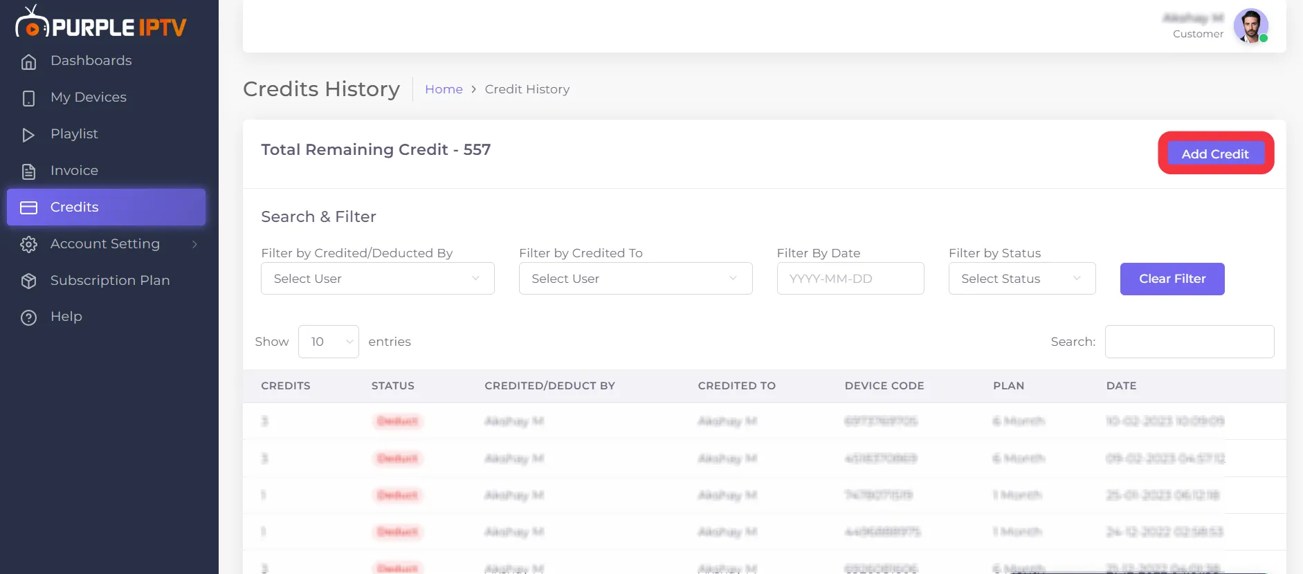Click the Help question mark icon
Image resolution: width=1303 pixels, height=574 pixels.
tap(28, 317)
